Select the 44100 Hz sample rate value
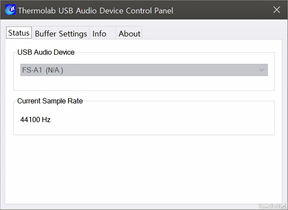Screen dimensions: 288x210 [x=35, y=119]
